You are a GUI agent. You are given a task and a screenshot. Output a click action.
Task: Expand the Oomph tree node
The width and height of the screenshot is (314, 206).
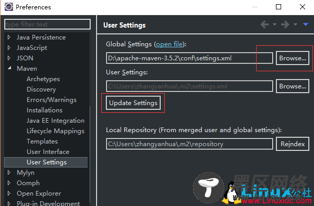point(9,183)
